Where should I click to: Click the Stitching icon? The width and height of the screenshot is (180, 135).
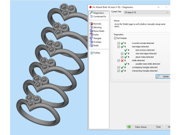(x=91, y=27)
